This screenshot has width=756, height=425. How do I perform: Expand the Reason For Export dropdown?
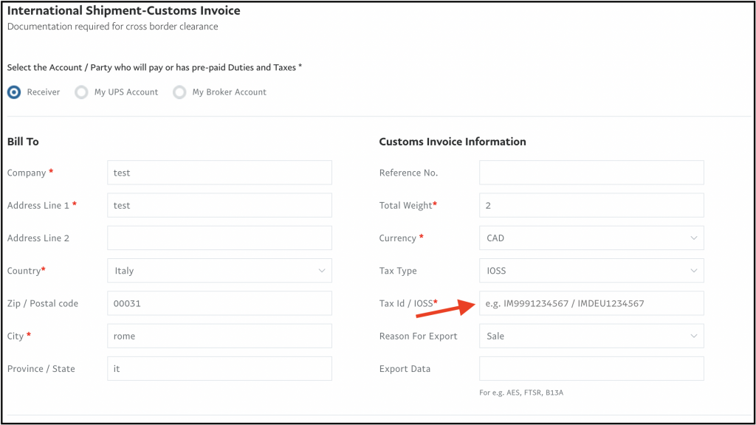(x=591, y=336)
